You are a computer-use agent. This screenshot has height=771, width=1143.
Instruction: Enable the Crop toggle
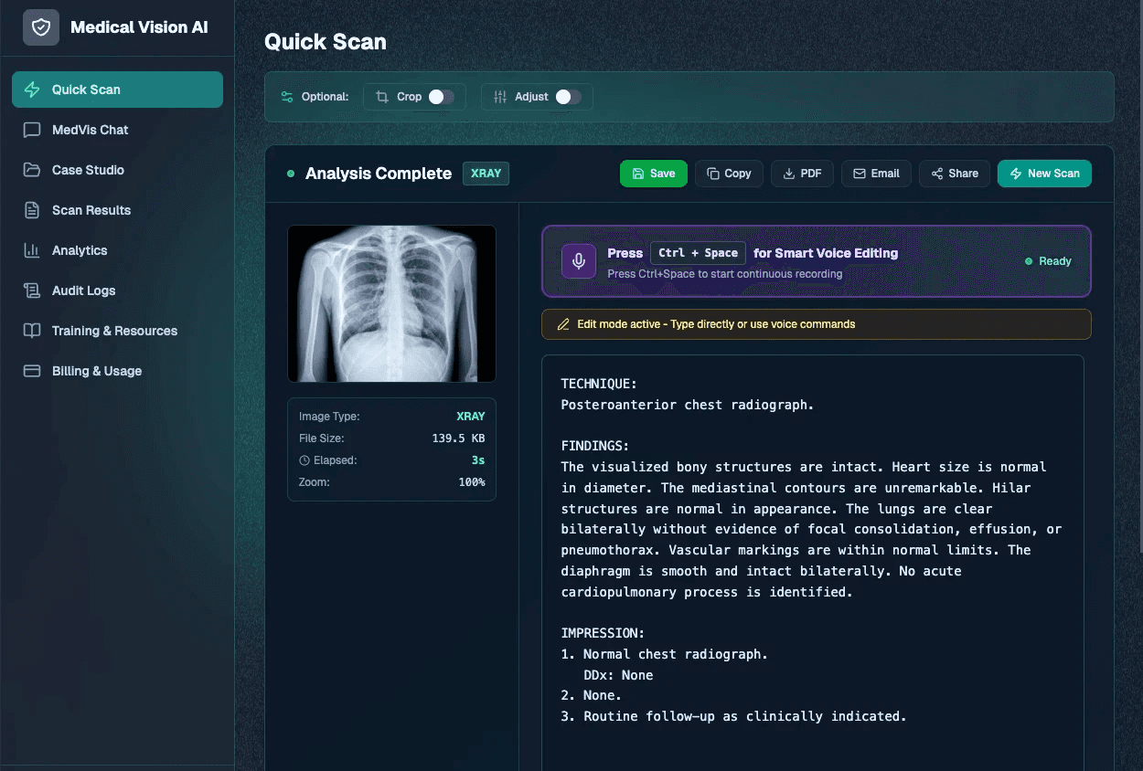tap(441, 96)
